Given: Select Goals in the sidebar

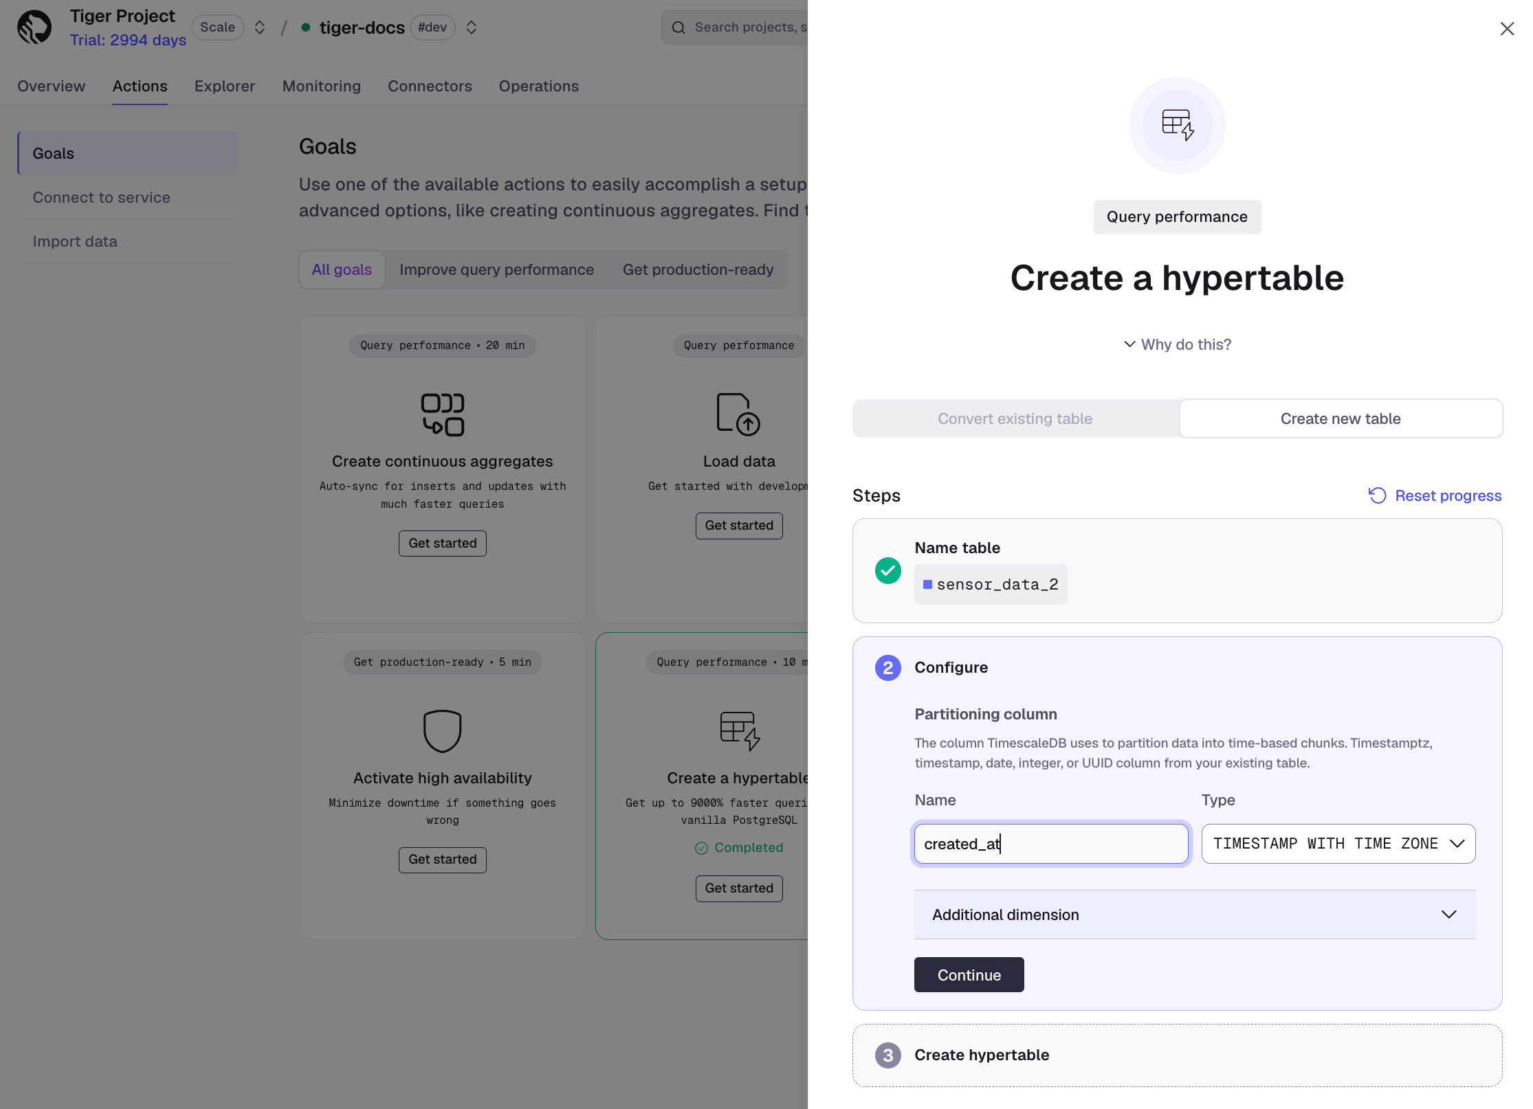Looking at the screenshot, I should (x=128, y=153).
